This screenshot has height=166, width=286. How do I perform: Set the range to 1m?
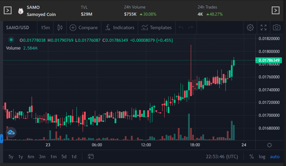pos(53,156)
